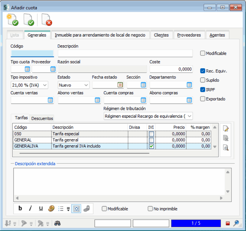This screenshot has height=231, width=246.
Task: Expand the Estado dropdown showing Nuevo
Action: [x=86, y=85]
